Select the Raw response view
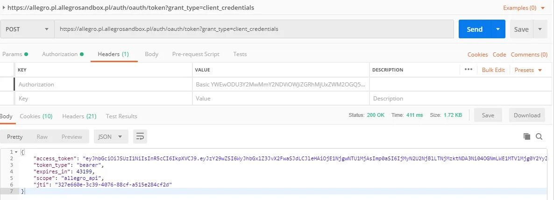Image resolution: width=554 pixels, height=200 pixels. point(42,137)
